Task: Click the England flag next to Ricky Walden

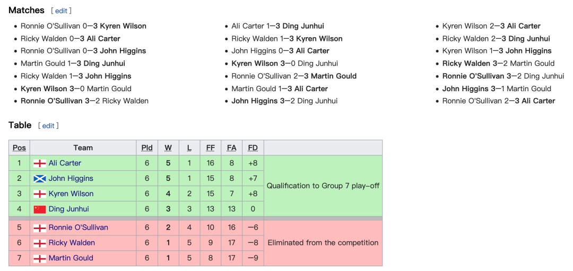Action: pos(39,243)
